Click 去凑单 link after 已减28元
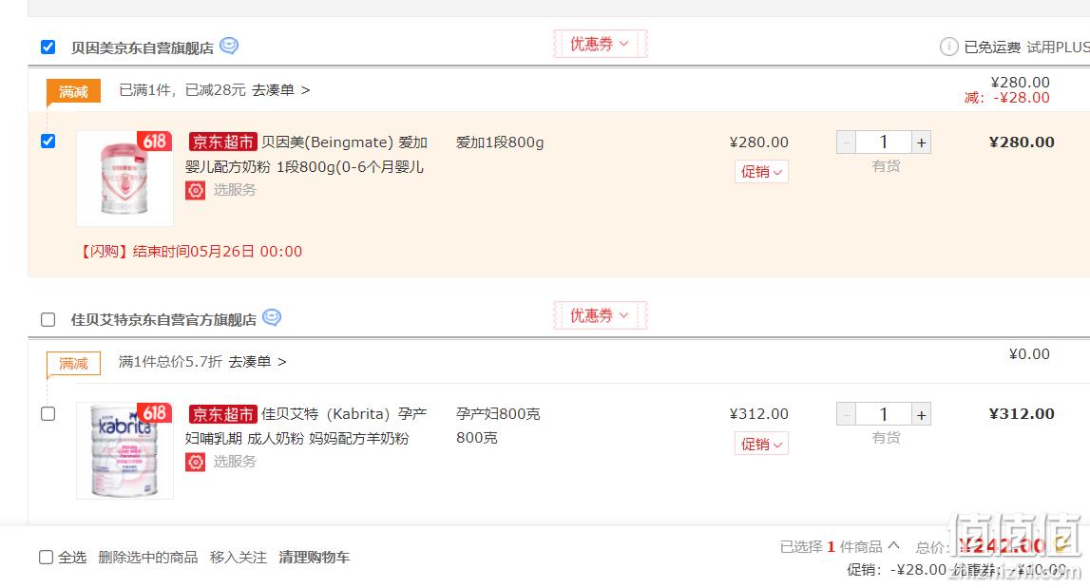Image resolution: width=1090 pixels, height=588 pixels. click(x=281, y=90)
